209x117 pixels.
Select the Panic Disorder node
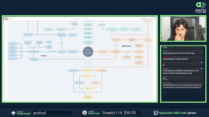tap(12, 52)
